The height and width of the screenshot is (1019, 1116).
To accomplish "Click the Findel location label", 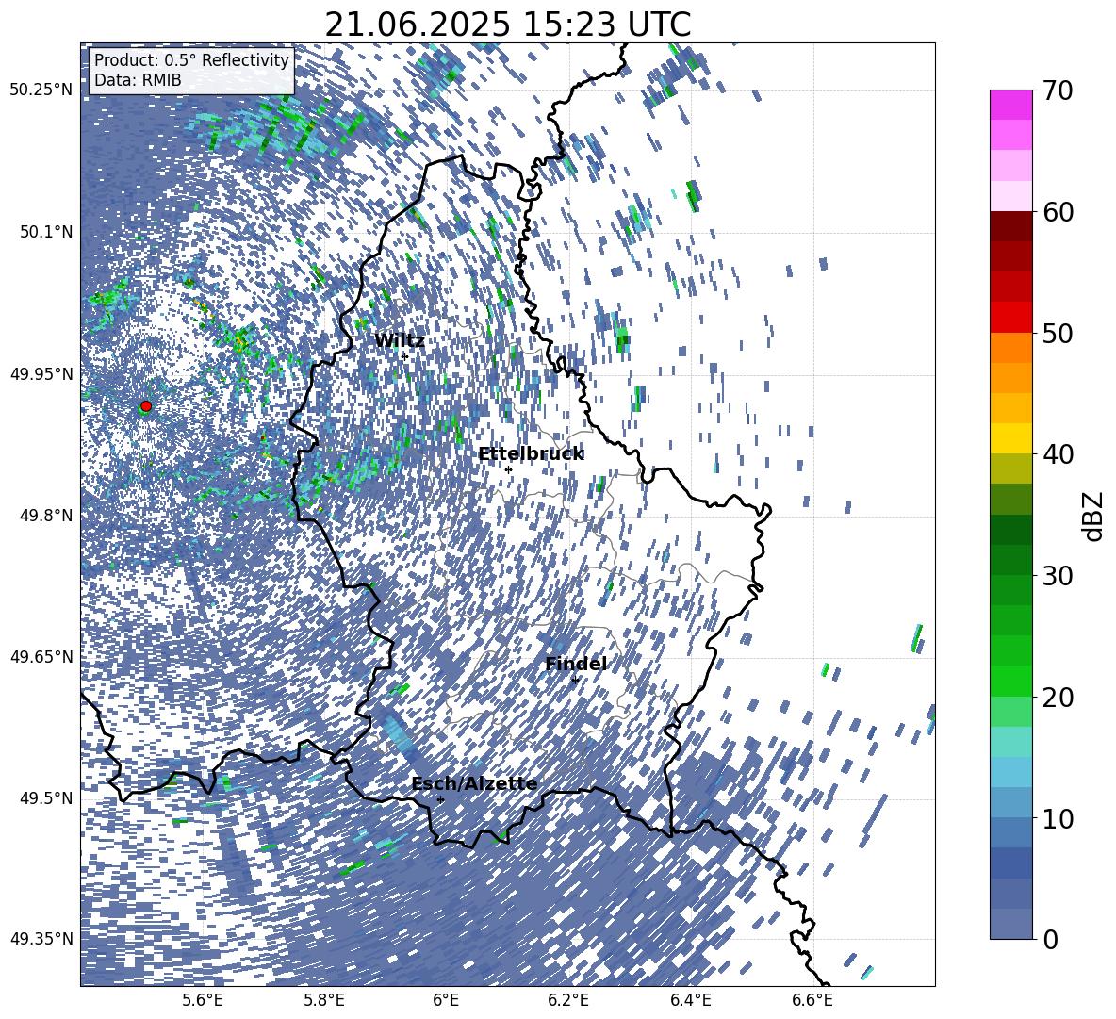I will click(576, 664).
